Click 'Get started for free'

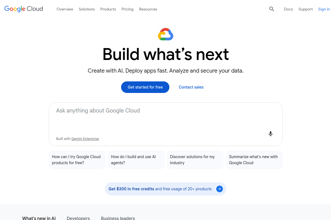tap(145, 87)
